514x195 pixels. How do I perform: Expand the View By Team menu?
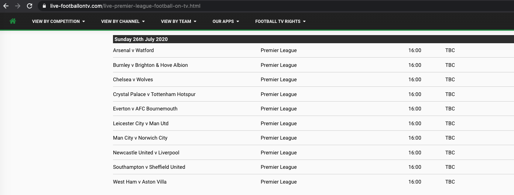pyautogui.click(x=179, y=21)
